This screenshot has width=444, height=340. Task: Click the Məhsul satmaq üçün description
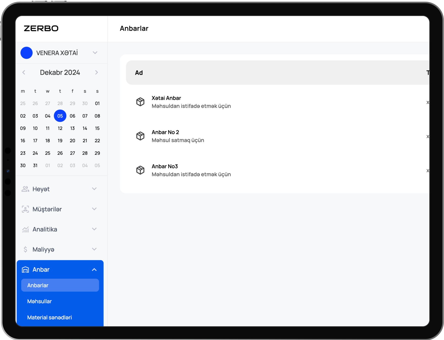tap(178, 140)
